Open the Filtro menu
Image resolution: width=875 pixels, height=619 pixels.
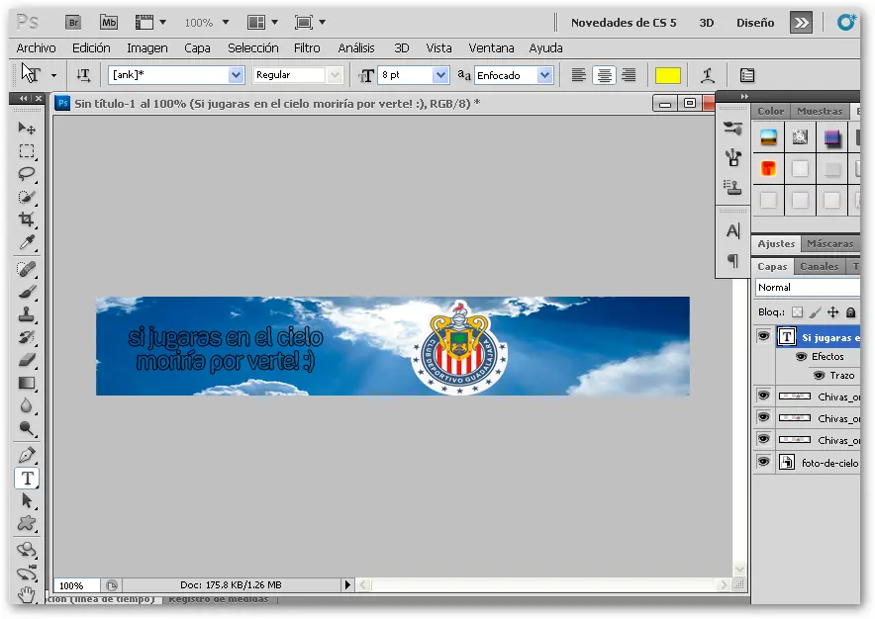(307, 48)
